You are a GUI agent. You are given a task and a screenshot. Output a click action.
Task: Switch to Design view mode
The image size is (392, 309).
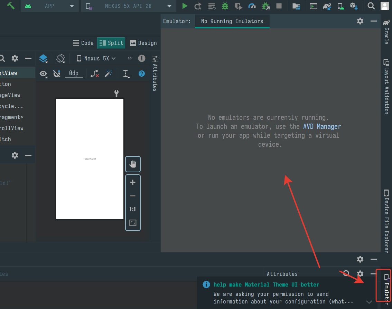143,43
